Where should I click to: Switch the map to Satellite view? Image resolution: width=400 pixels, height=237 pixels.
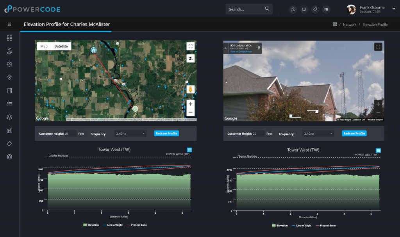point(61,46)
